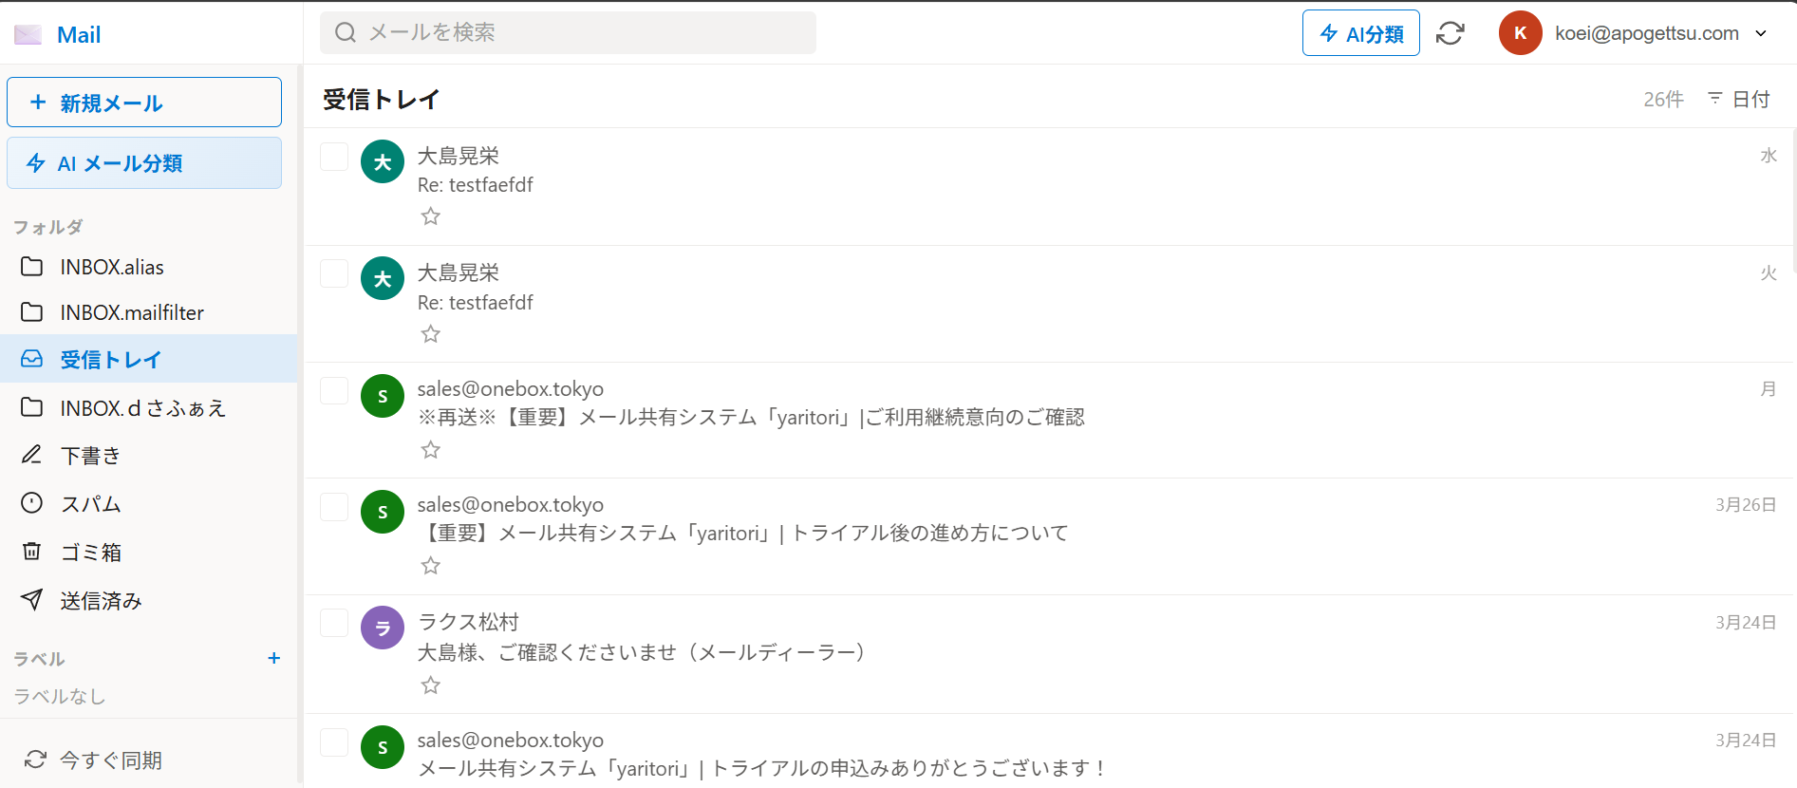Open the INBOX.mailfilter folder
The image size is (1797, 788).
coord(132,312)
